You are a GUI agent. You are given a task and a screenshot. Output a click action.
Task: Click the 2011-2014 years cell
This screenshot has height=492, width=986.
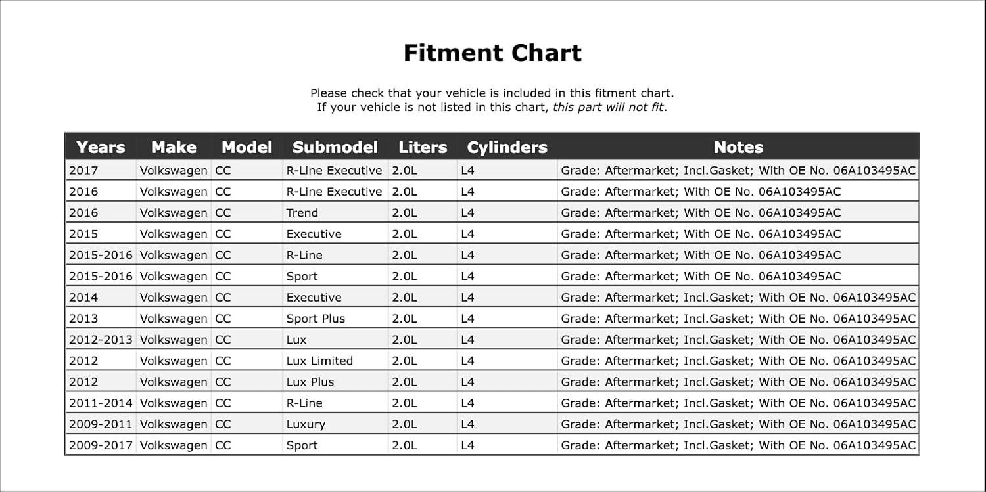[x=101, y=403]
